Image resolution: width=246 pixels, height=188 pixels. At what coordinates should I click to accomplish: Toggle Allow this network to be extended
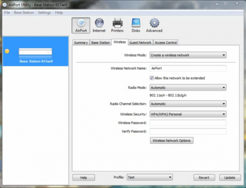(152, 78)
